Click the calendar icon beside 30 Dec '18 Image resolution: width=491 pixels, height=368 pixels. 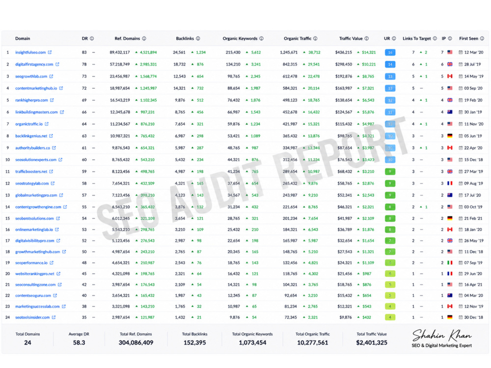pyautogui.click(x=461, y=317)
